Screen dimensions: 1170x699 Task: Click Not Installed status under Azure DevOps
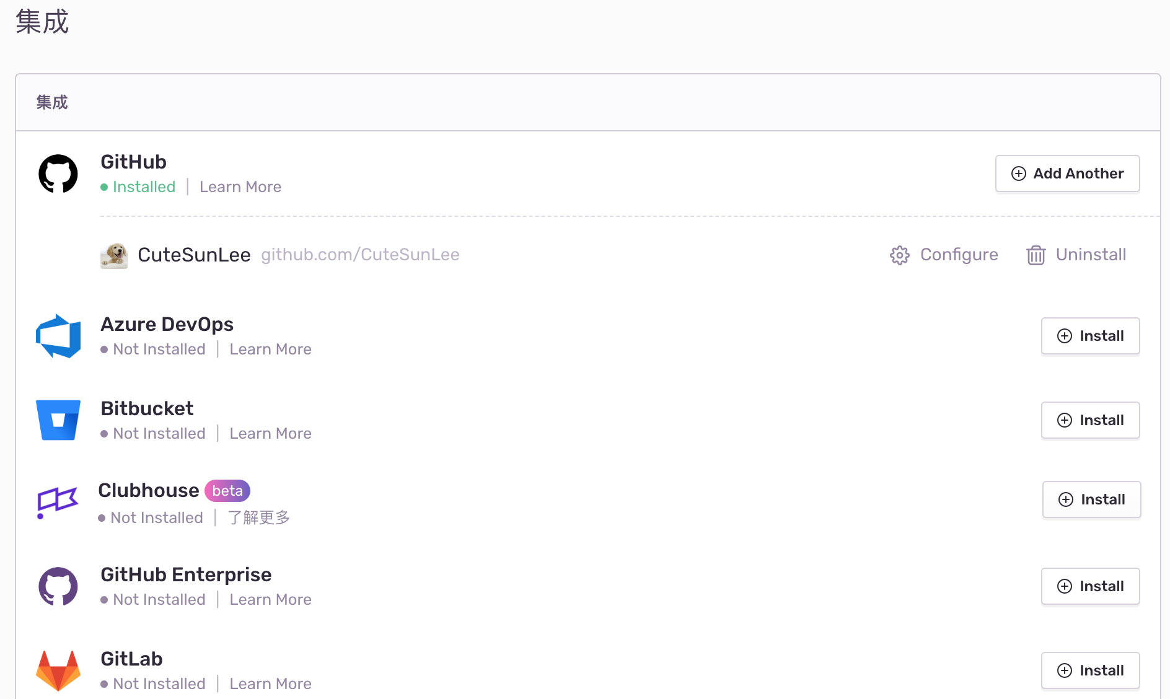tap(153, 349)
